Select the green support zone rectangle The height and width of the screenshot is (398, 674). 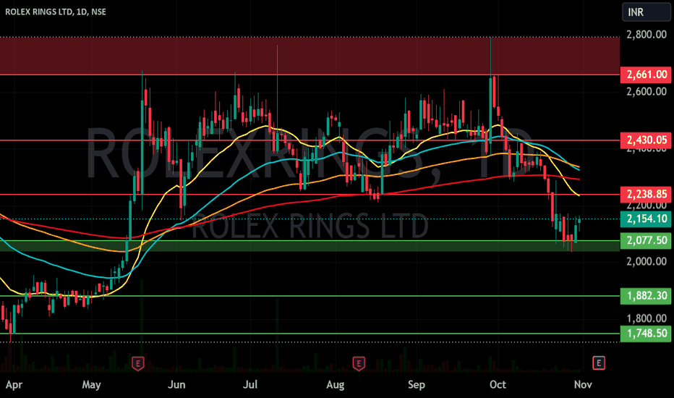pyautogui.click(x=310, y=246)
